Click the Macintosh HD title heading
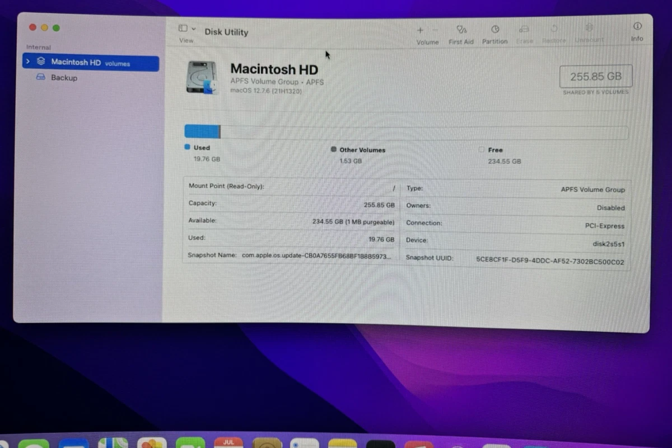This screenshot has height=448, width=672. (274, 69)
